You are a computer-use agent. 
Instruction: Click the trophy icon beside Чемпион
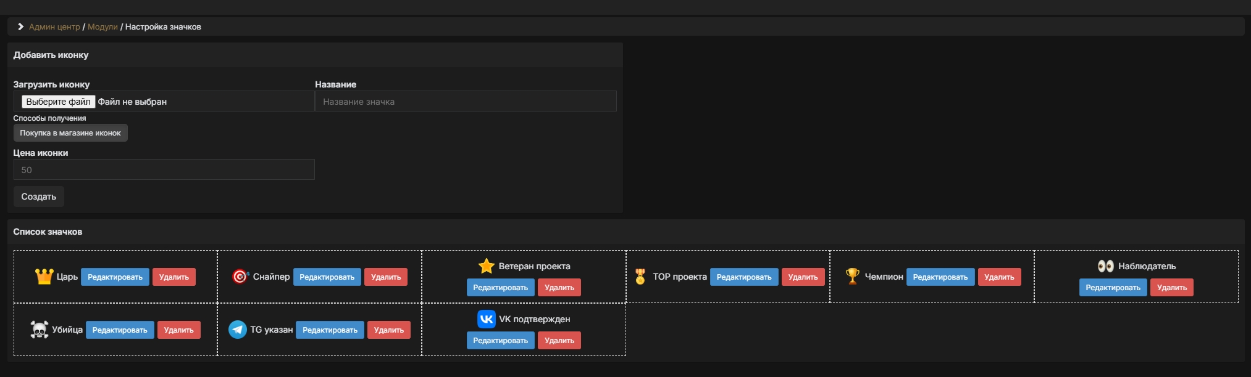pyautogui.click(x=852, y=277)
